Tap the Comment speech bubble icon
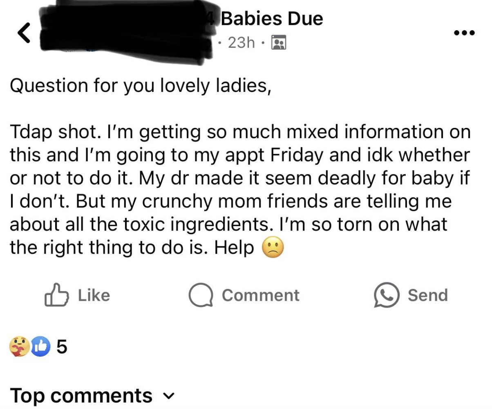The width and height of the screenshot is (492, 409). point(200,295)
